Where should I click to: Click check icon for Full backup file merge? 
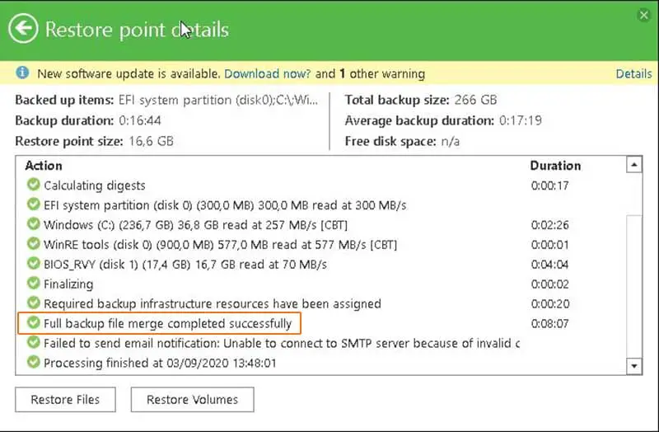tap(33, 322)
